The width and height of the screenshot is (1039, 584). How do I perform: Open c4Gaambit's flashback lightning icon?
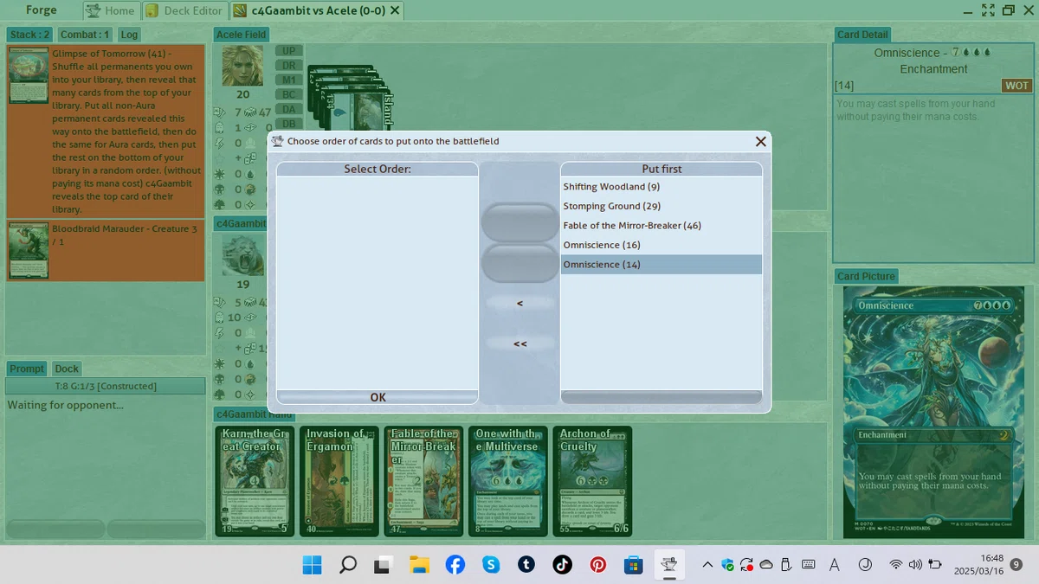pyautogui.click(x=220, y=333)
